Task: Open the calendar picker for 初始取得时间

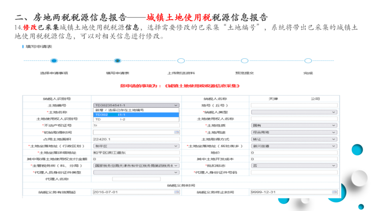Action: [176, 132]
